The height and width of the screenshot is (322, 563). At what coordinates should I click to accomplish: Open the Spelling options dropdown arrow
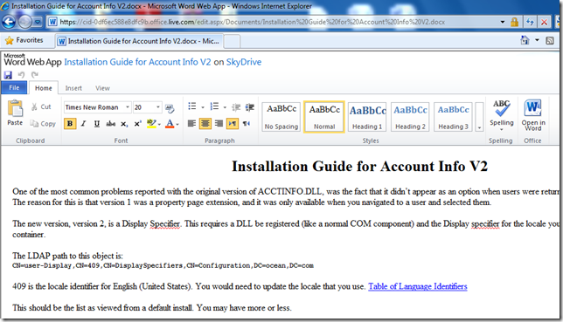[x=502, y=129]
